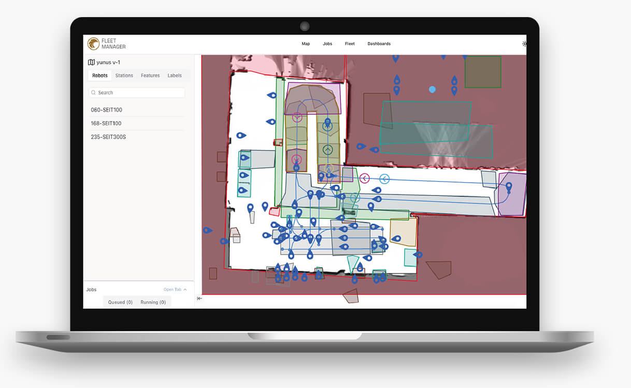Viewport: 631px width, 388px height.
Task: Toggle the Running (0) jobs filter
Action: click(153, 302)
